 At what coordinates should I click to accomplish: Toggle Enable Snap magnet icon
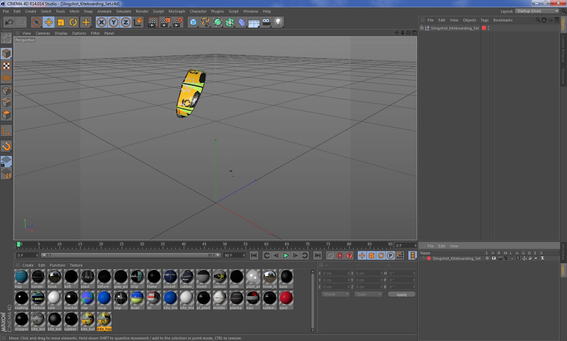pos(6,146)
